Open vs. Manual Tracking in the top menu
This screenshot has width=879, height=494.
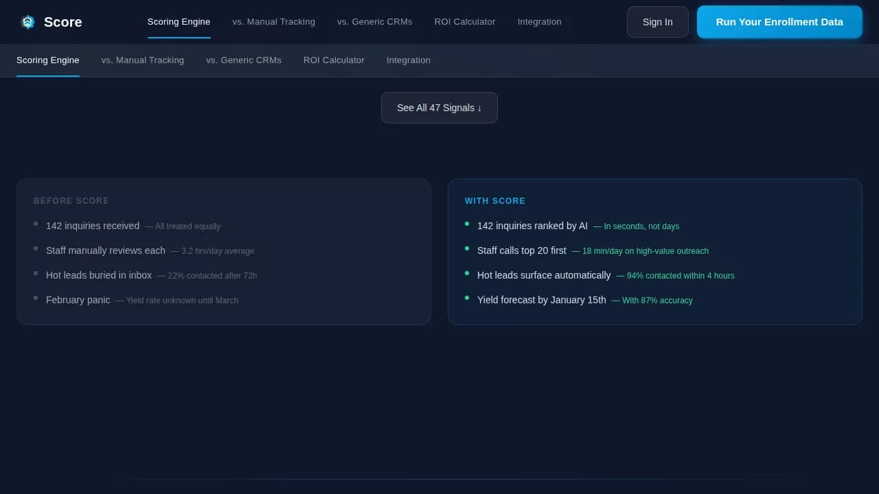pos(273,21)
